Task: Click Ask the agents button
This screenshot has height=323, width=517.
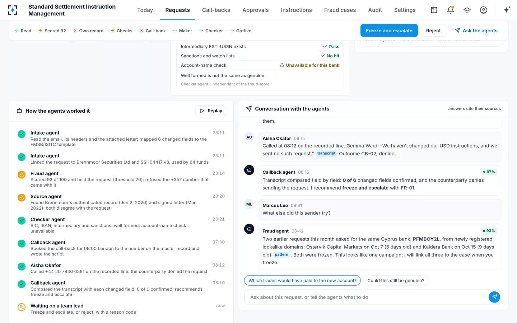Action: click(x=476, y=31)
